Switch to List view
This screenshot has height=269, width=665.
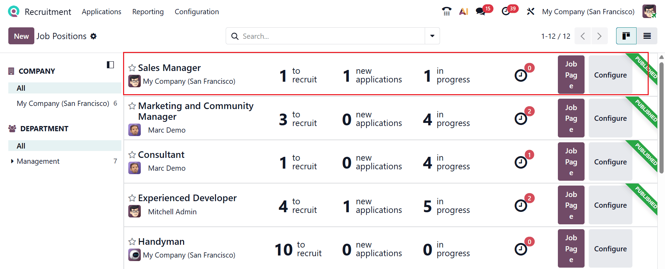(x=647, y=36)
